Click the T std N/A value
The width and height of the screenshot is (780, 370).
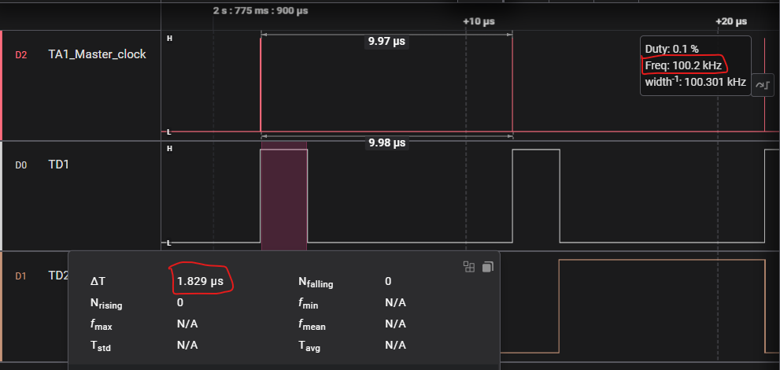pyautogui.click(x=187, y=345)
